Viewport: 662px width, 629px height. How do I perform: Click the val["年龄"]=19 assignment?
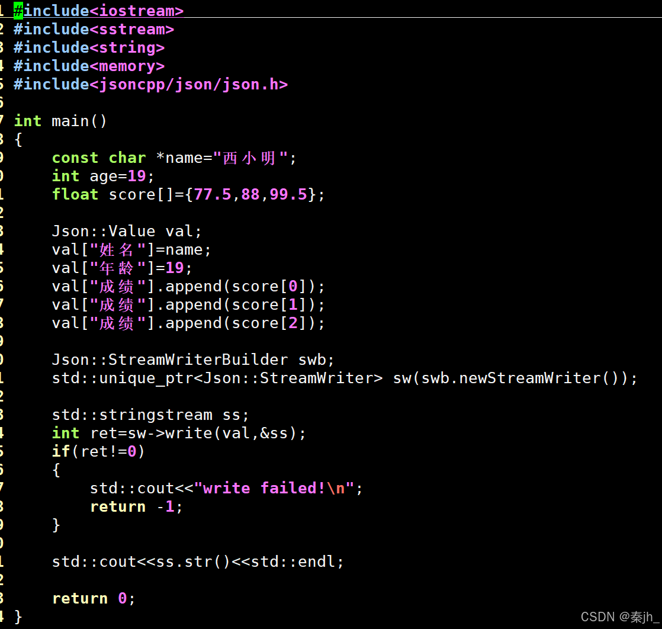coord(122,268)
